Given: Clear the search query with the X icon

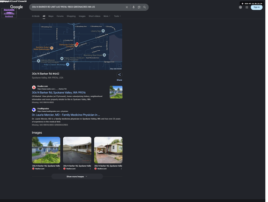Looking at the screenshot, I should coord(126,7).
